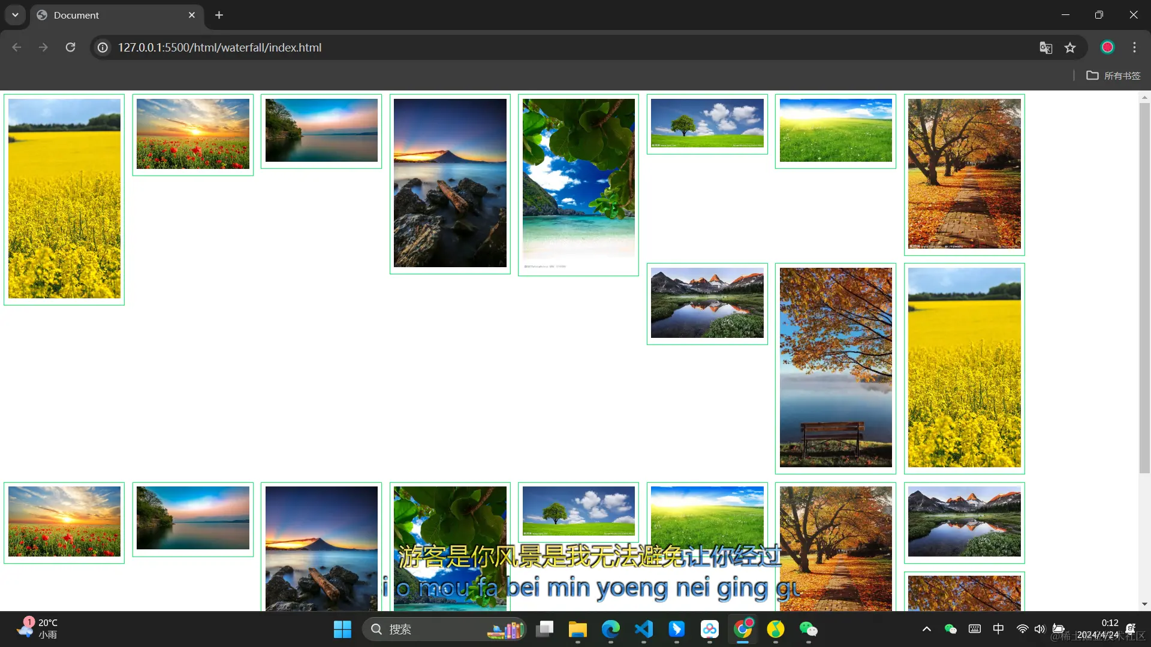Toggle the volume speaker icon

1039,628
